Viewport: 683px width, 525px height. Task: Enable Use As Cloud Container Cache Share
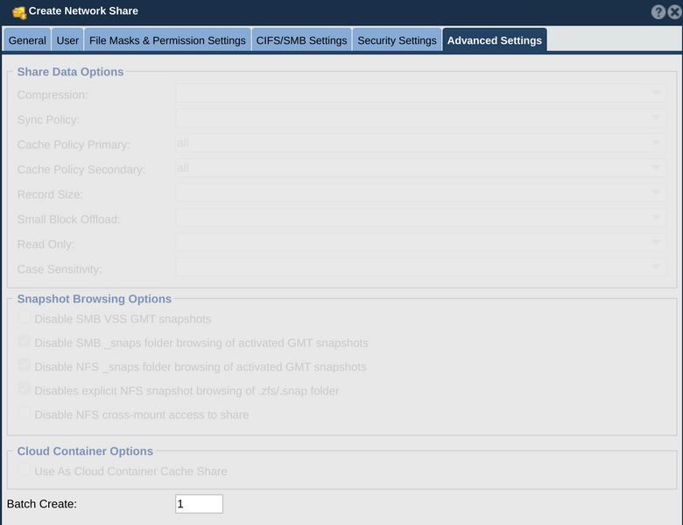tap(25, 469)
